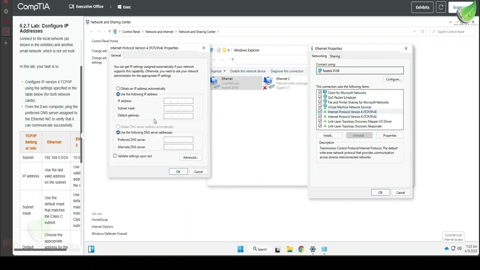Screen dimensions: 480x270
Task: Collapse the lab instructions side panel
Action: pyautogui.click(x=84, y=136)
